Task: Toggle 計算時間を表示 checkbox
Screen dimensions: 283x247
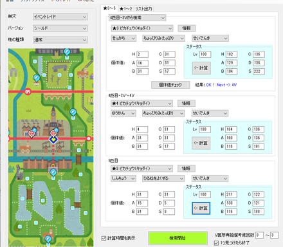Action: 104,238
